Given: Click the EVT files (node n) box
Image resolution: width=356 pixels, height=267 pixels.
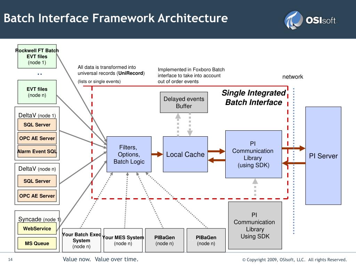Looking at the screenshot, I should (x=37, y=92).
